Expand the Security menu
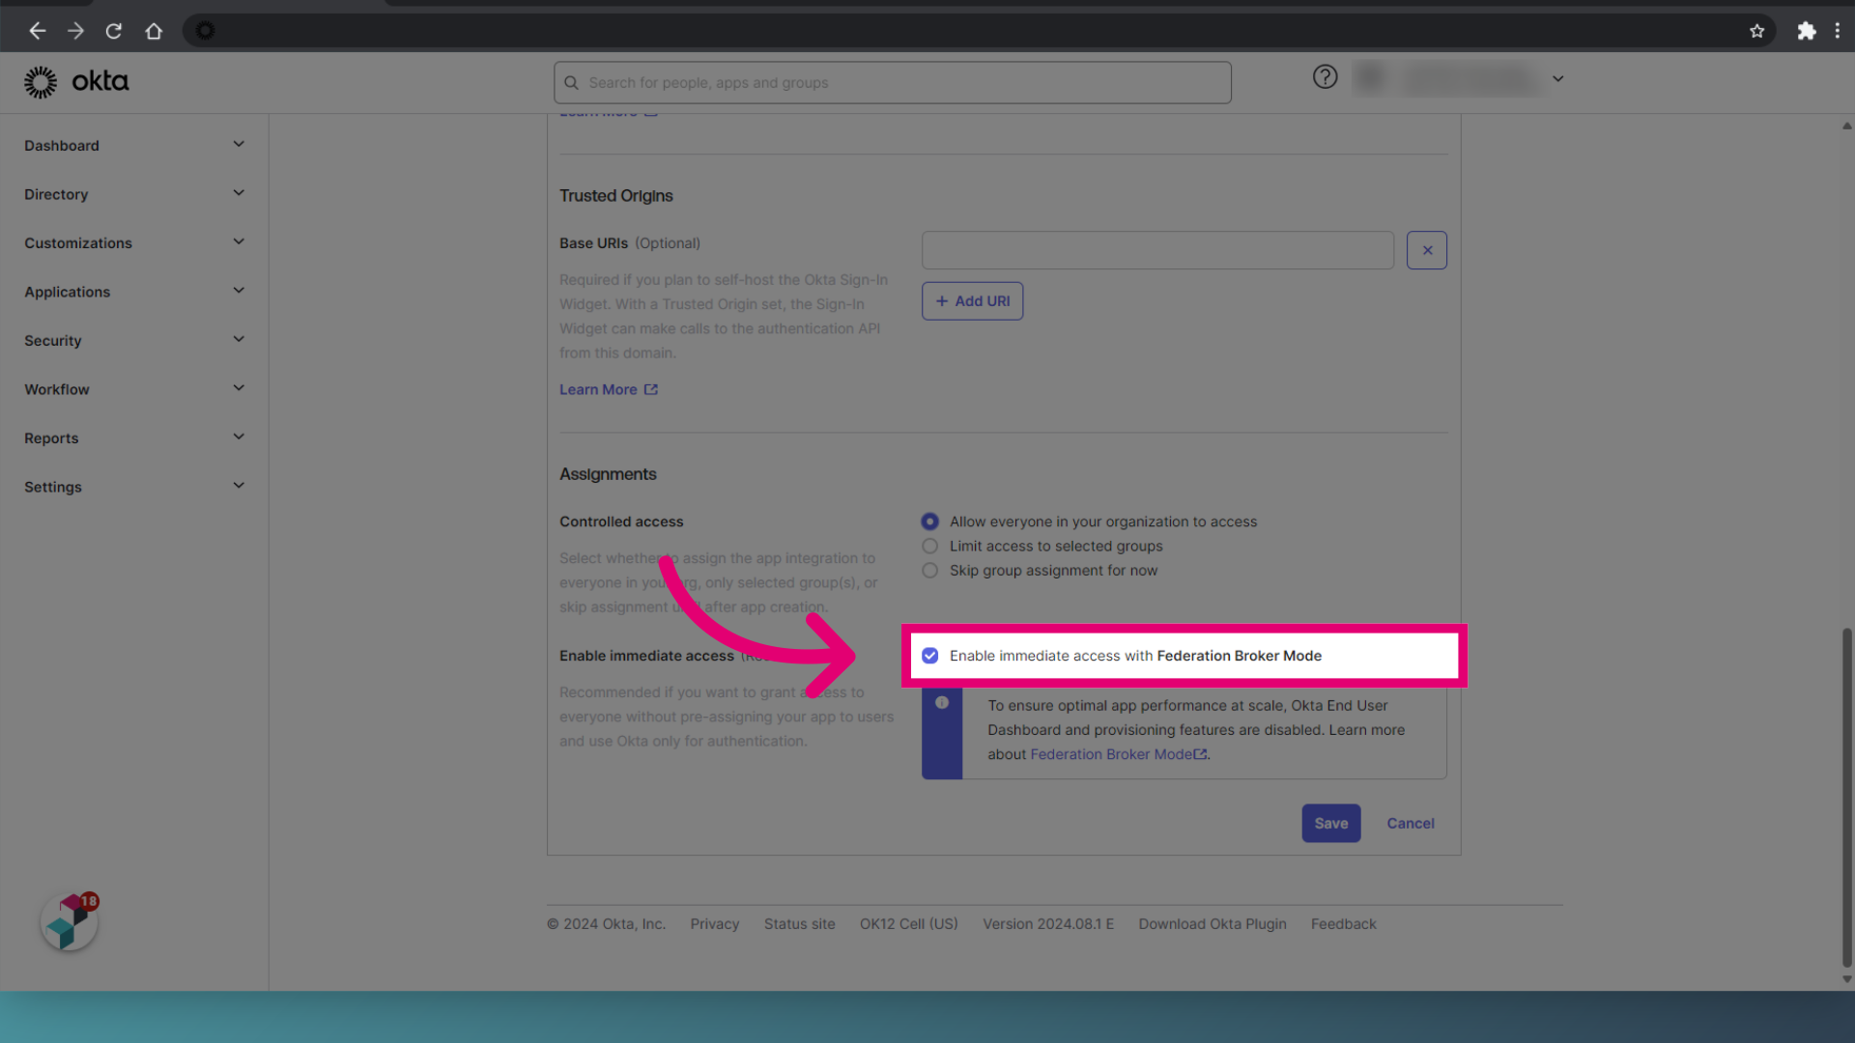The image size is (1855, 1043). (x=134, y=340)
